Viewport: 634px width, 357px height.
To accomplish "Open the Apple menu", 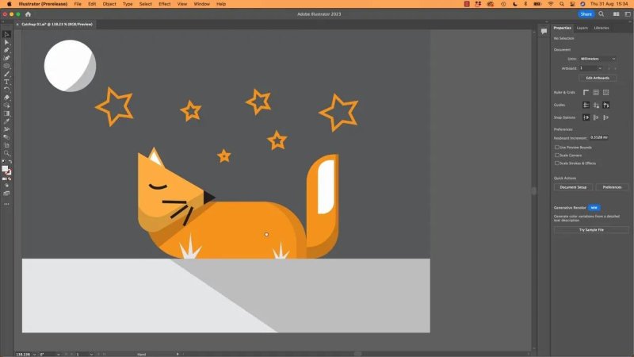I will 9,4.
